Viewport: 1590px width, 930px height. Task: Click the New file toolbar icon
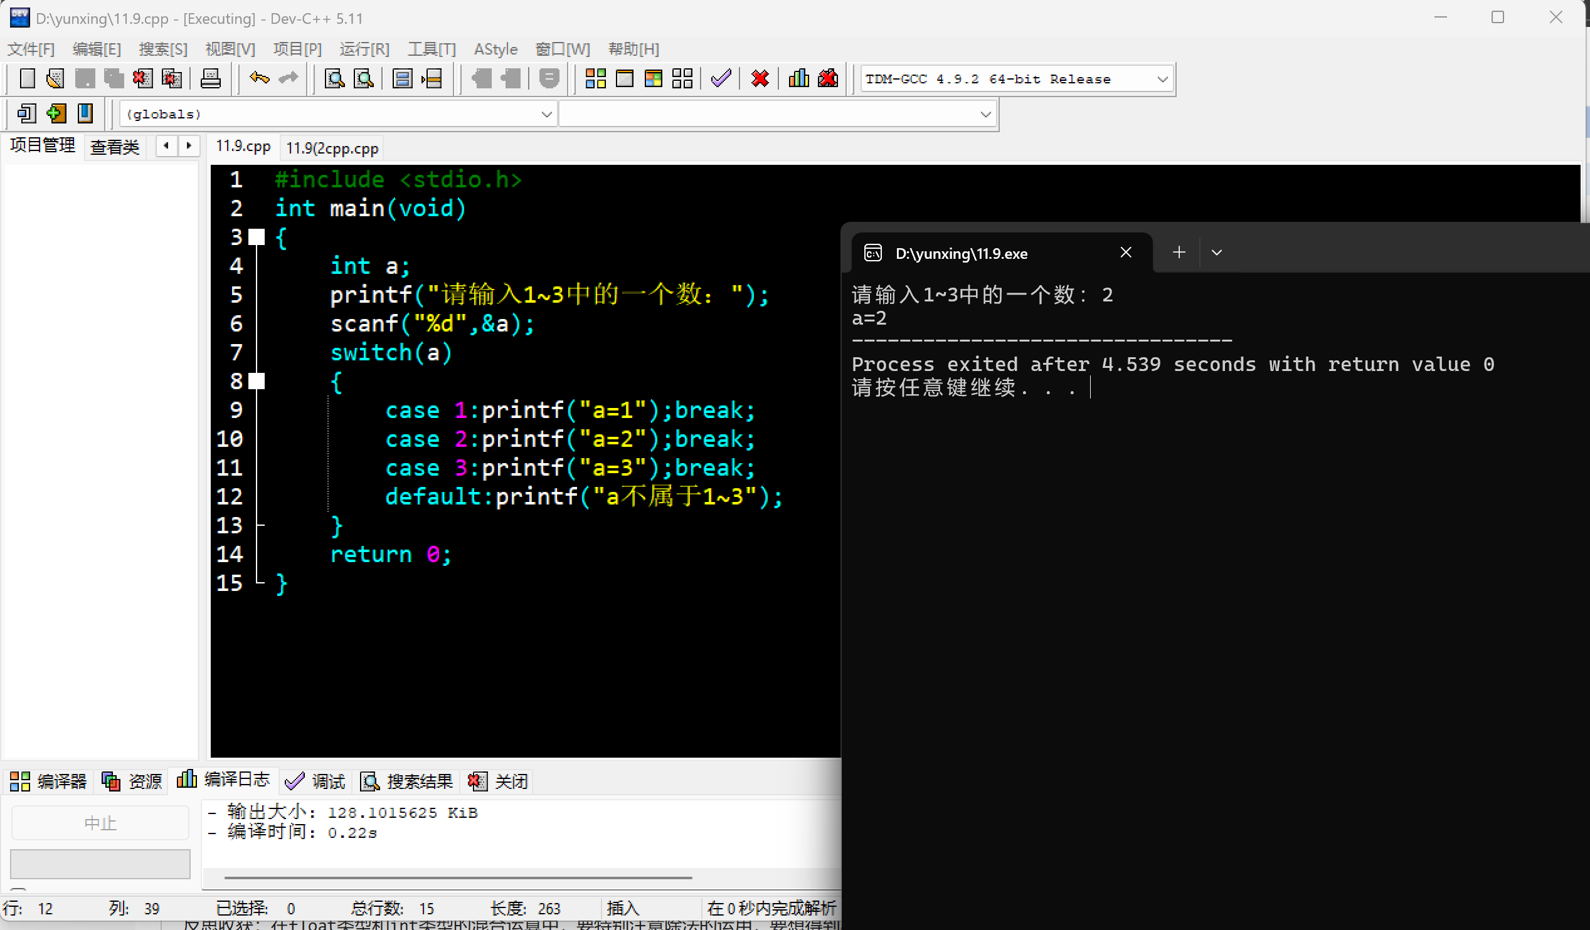[x=27, y=79]
